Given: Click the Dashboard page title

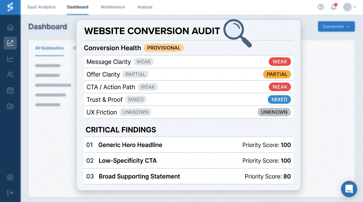Looking at the screenshot, I should [x=48, y=27].
